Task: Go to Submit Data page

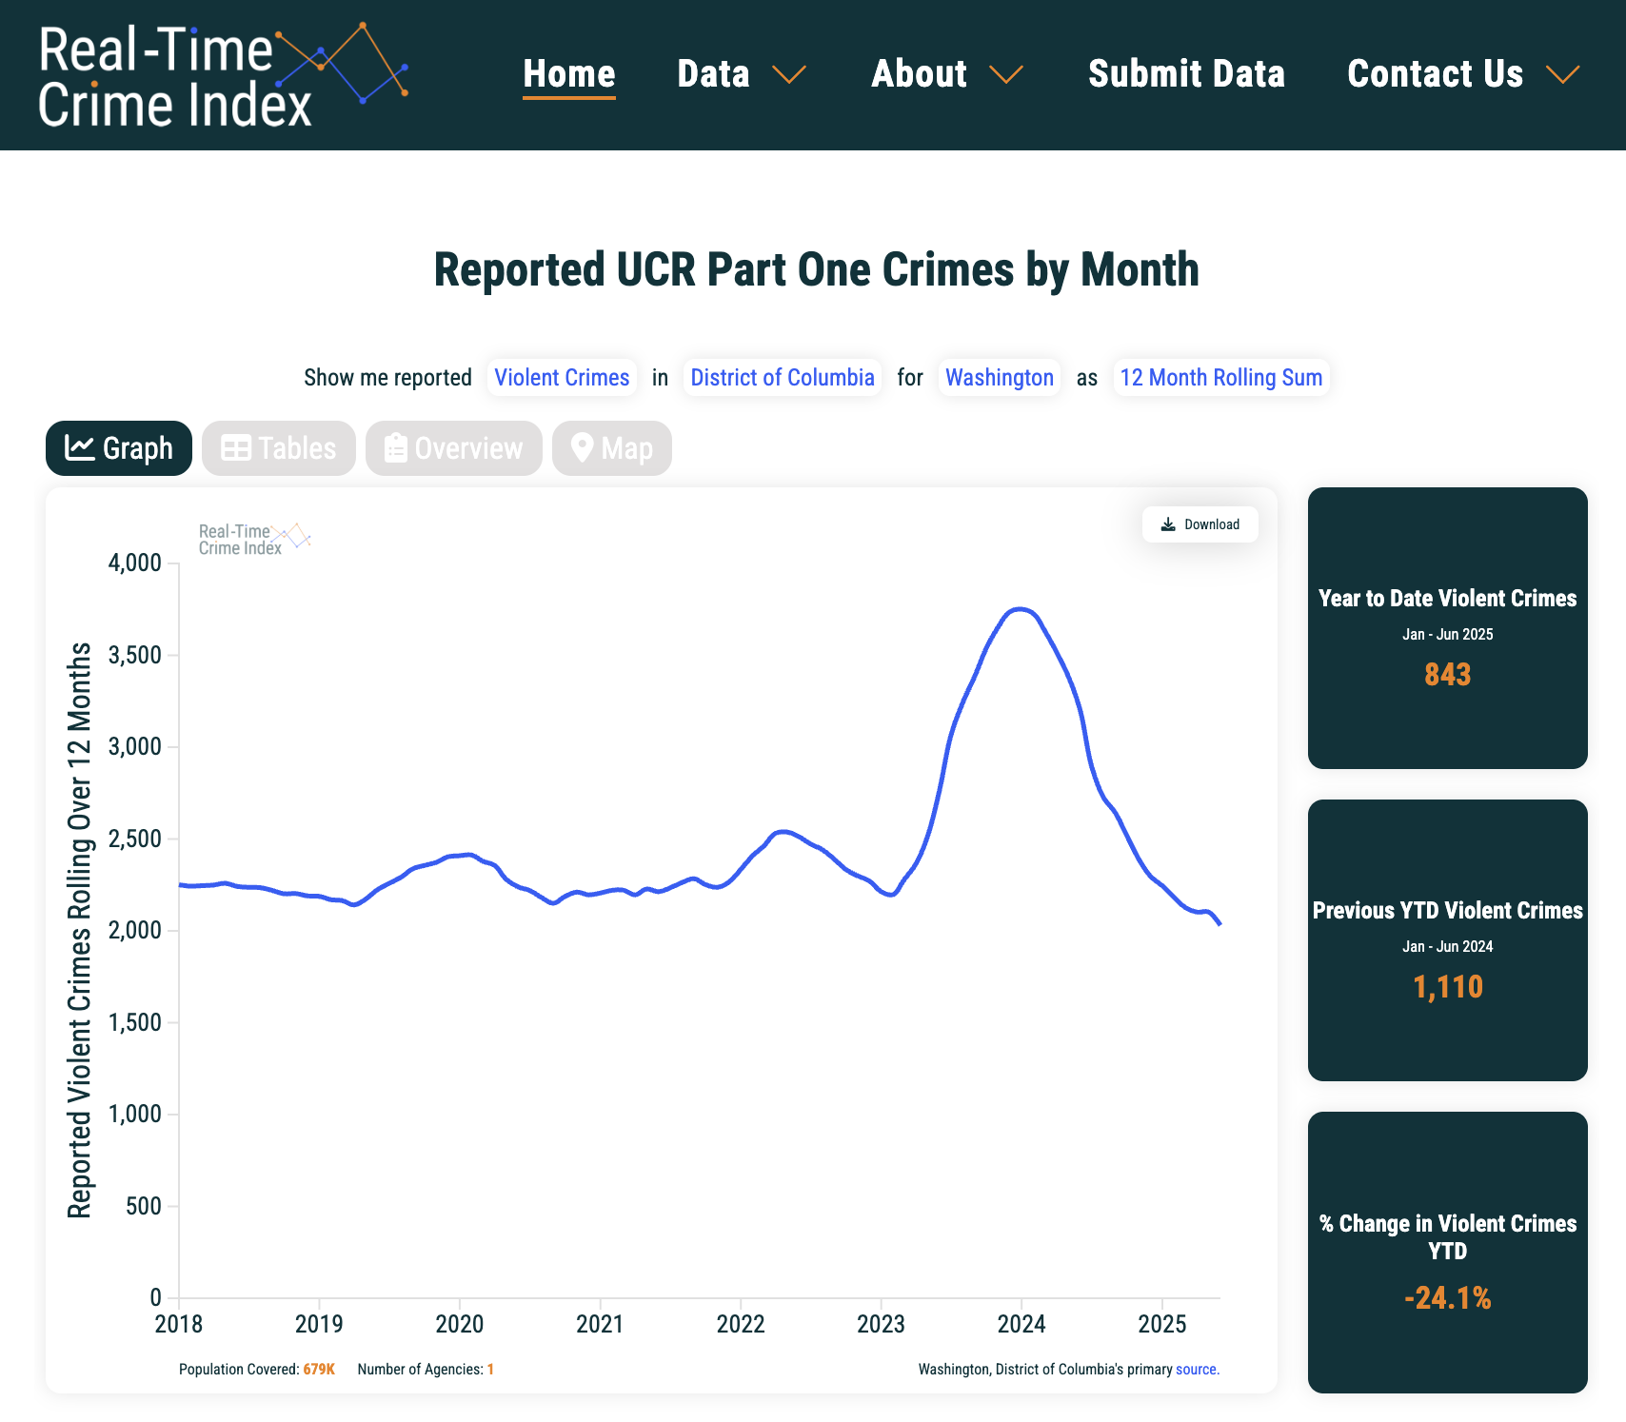Action: point(1186,74)
